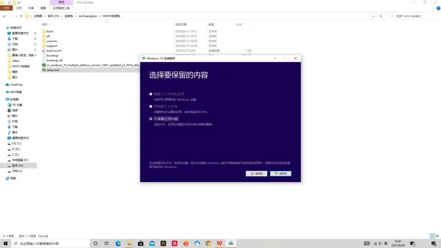Select the setup.exe file

pyautogui.click(x=53, y=70)
